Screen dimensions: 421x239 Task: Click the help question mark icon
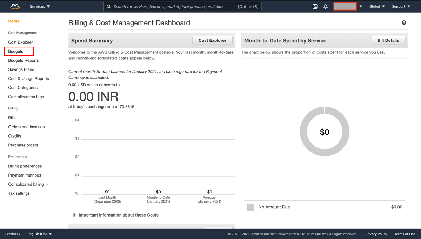tap(404, 23)
